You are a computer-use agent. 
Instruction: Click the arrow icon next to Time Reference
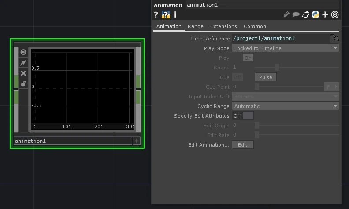(x=334, y=38)
